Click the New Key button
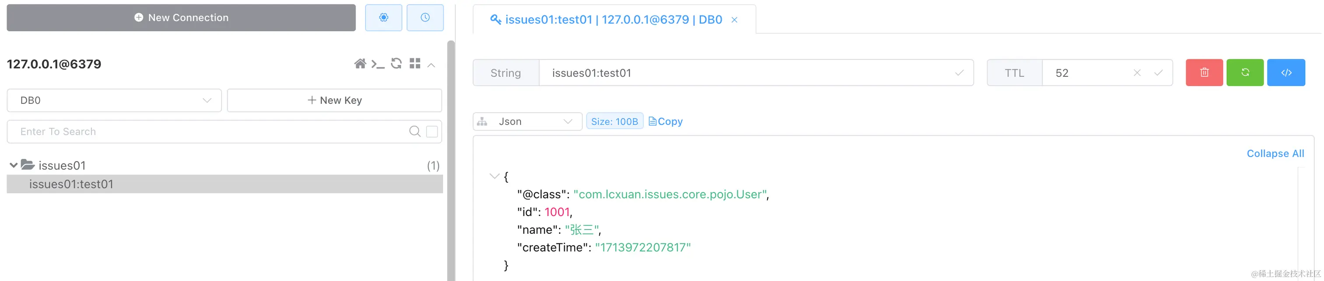This screenshot has width=1324, height=281. tap(335, 100)
